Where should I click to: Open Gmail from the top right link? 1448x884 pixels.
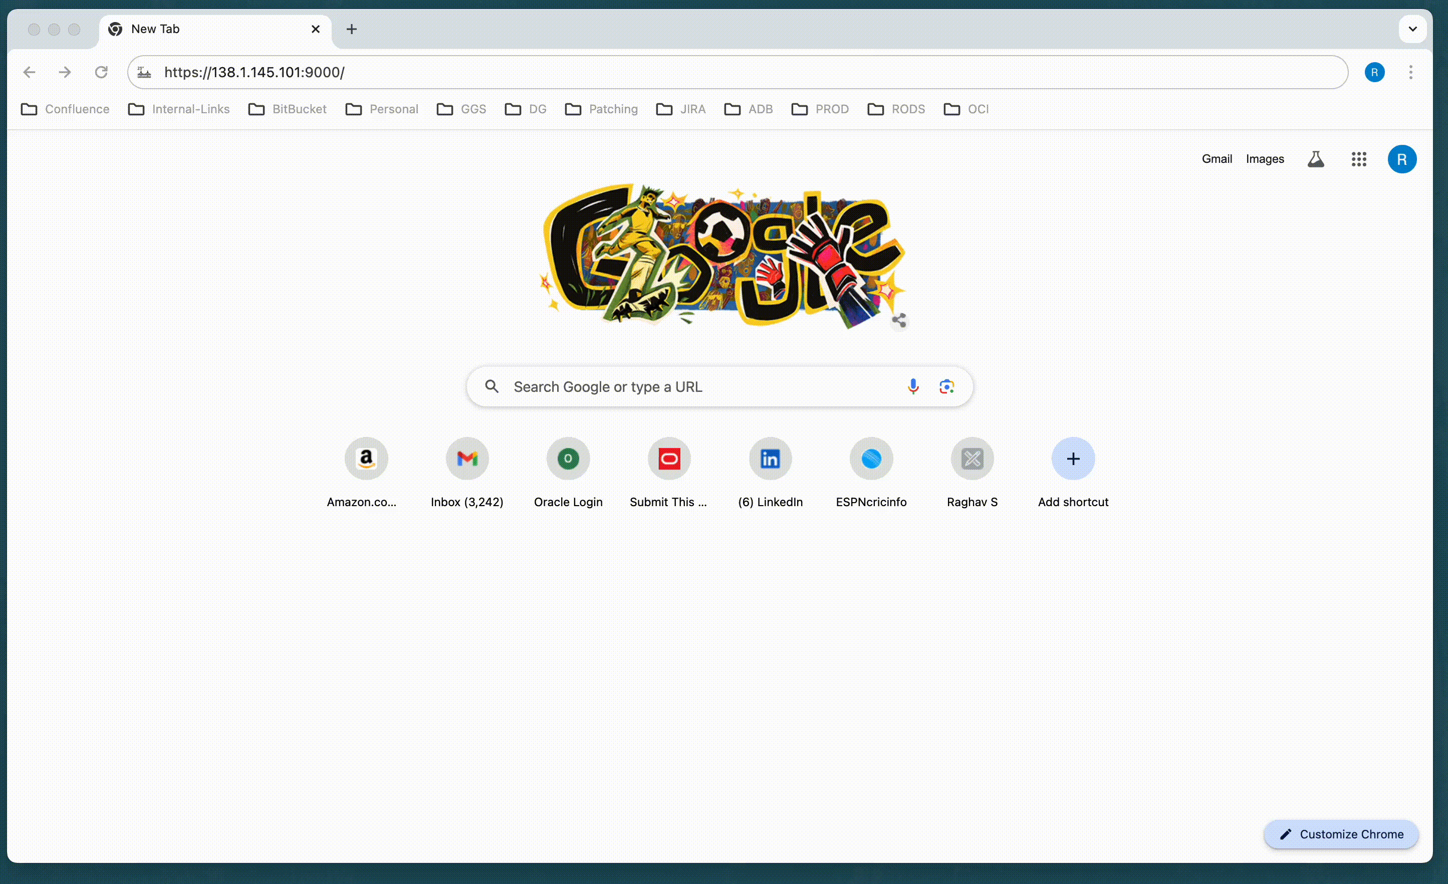[x=1216, y=159]
